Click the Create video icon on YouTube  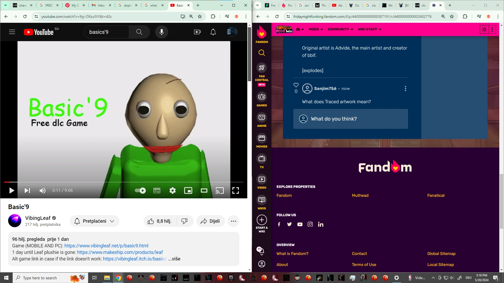[x=197, y=32]
